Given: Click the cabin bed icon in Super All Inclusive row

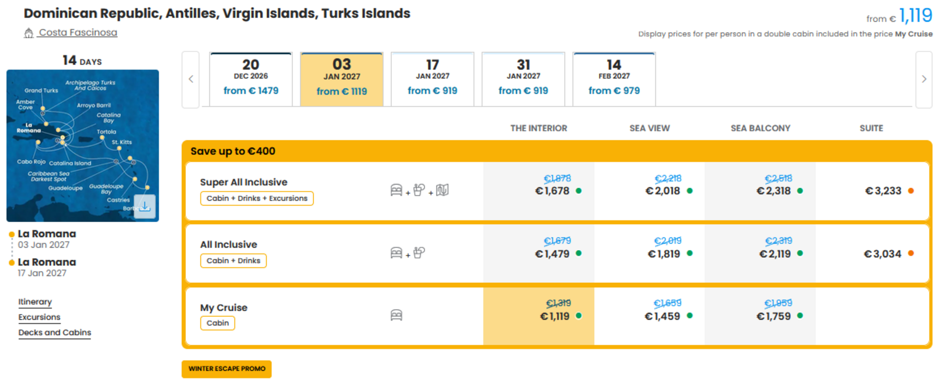Looking at the screenshot, I should coord(396,190).
